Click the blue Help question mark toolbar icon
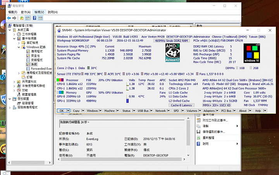Viewport: 279px width, 175px height. click(34, 18)
